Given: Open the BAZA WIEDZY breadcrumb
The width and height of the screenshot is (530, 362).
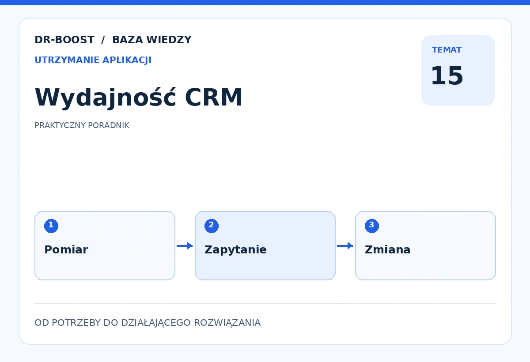Looking at the screenshot, I should (152, 40).
